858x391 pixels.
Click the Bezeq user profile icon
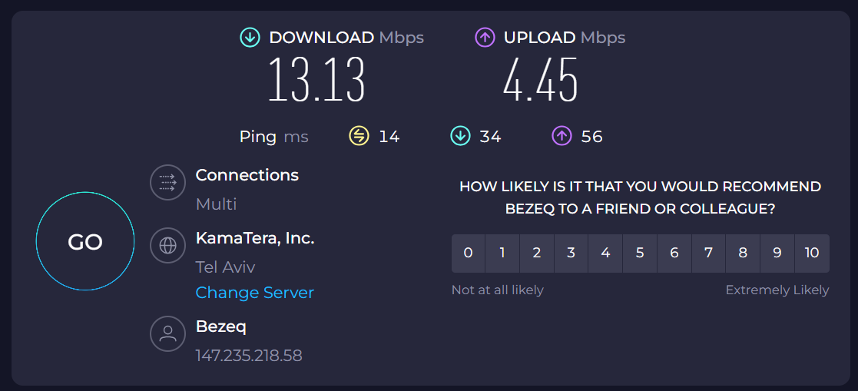pos(167,333)
